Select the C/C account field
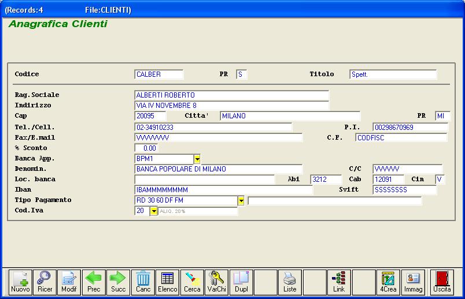The width and height of the screenshot is (465, 299). click(x=408, y=169)
